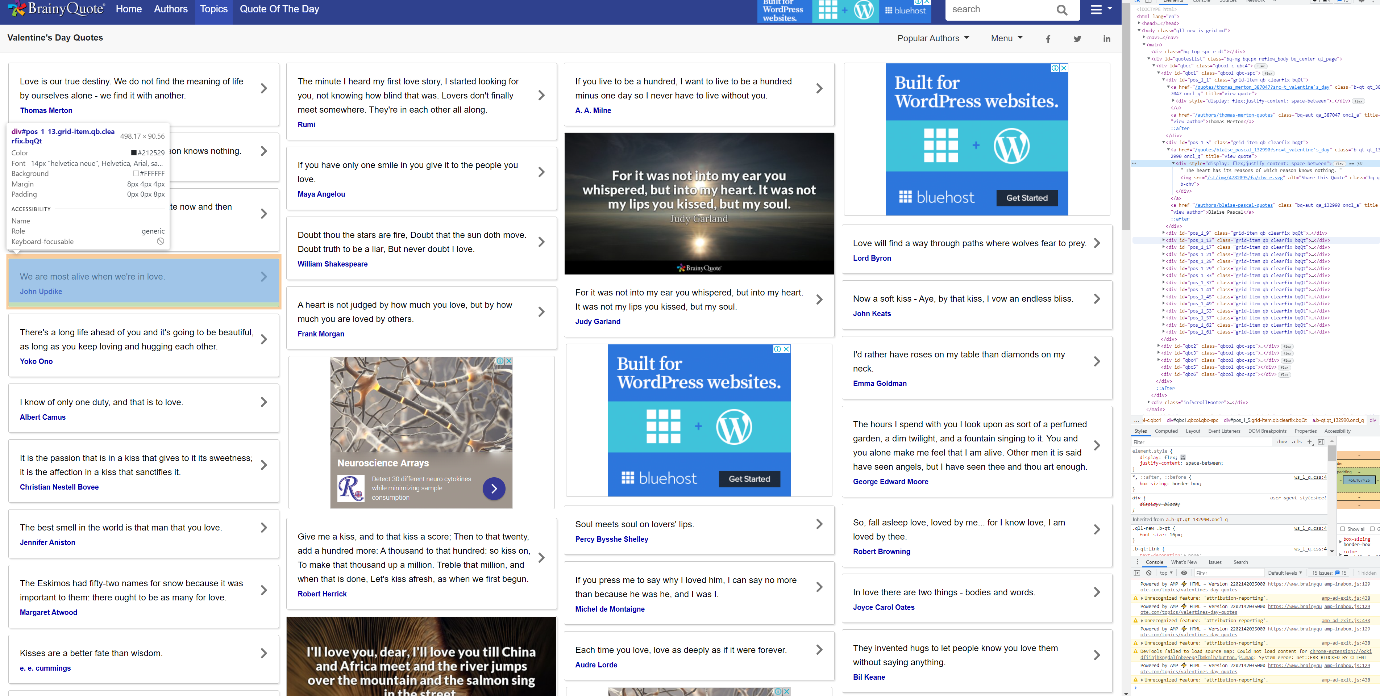This screenshot has width=1380, height=696.
Task: Open the Authors nav item
Action: (x=171, y=9)
